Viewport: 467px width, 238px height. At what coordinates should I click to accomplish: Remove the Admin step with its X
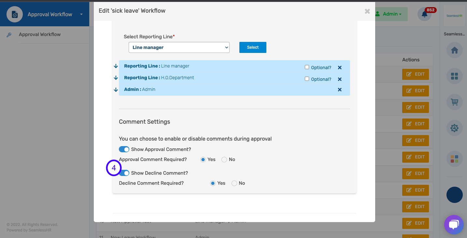(339, 89)
